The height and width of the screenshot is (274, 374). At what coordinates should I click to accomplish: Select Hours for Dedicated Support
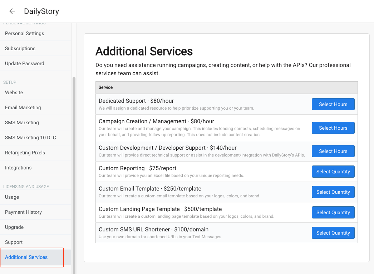(333, 104)
